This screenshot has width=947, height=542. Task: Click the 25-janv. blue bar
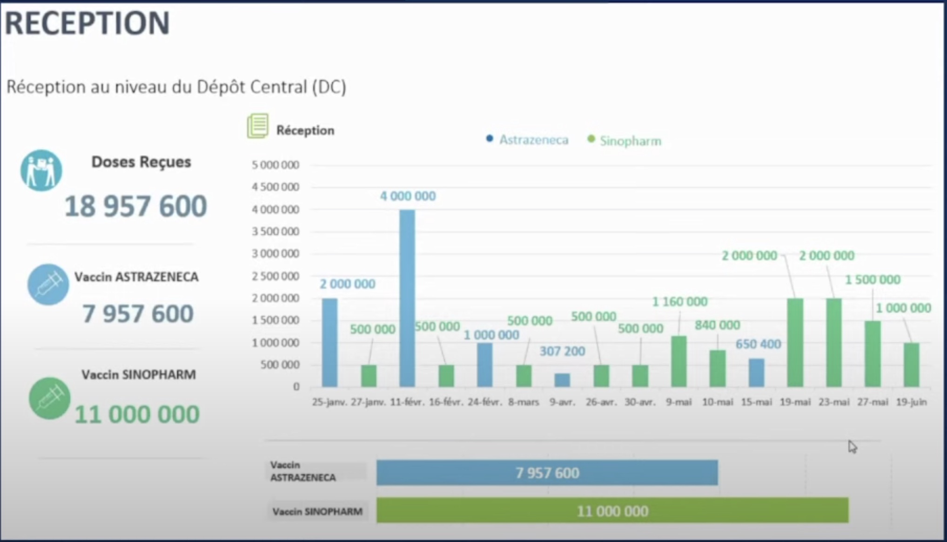tap(329, 342)
